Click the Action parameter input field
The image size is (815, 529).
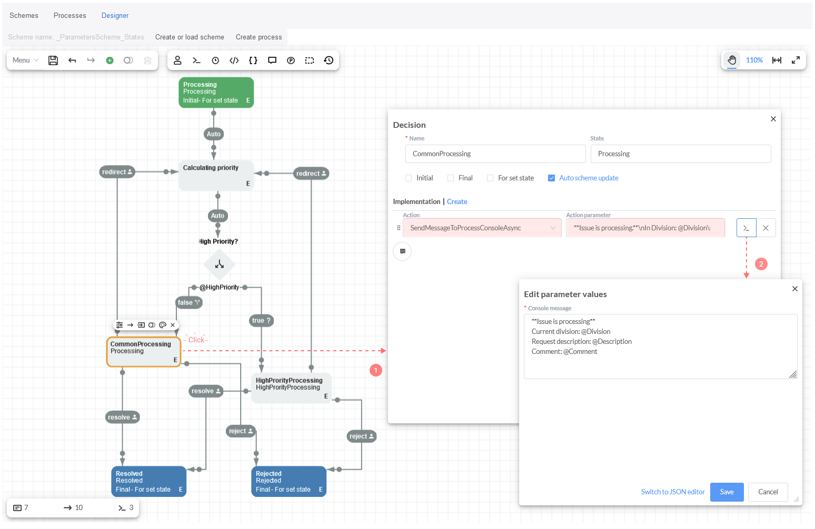point(645,228)
